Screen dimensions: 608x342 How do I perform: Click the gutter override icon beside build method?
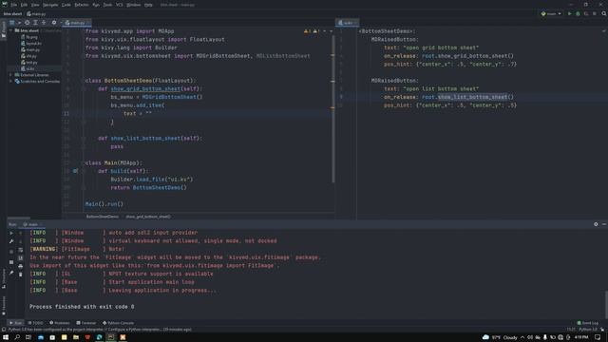tap(75, 171)
